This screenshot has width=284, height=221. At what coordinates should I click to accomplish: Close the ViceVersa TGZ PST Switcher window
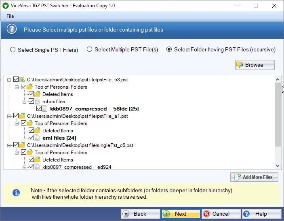tap(274, 6)
